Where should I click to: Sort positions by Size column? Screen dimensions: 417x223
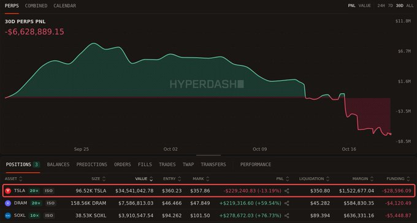click(x=99, y=179)
